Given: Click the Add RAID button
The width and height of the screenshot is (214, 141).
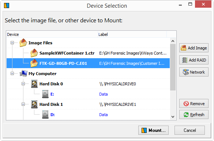Looking at the screenshot, I should coord(194,60).
